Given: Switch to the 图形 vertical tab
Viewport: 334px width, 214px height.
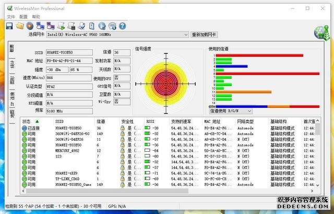Looking at the screenshot, I should (12, 80).
